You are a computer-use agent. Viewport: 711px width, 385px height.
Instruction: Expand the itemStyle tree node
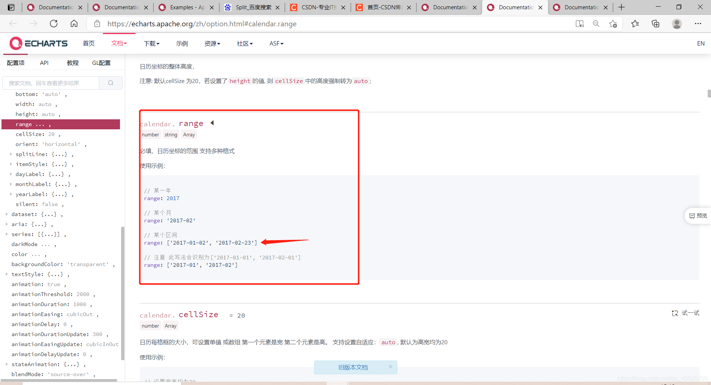(x=11, y=164)
